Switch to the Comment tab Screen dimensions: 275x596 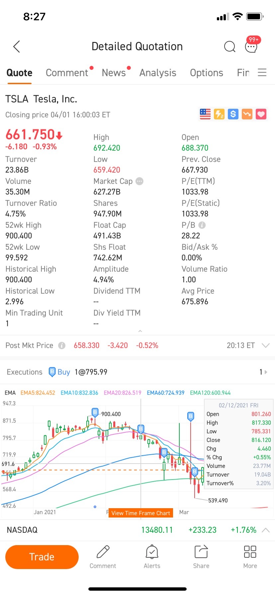(x=67, y=73)
